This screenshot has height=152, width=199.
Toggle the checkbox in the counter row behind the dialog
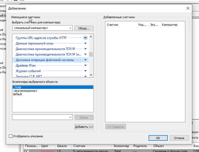pos(27,151)
